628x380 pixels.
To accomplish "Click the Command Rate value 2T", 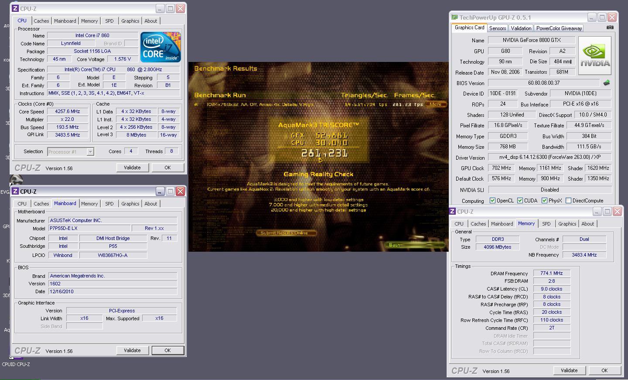I will 552,328.
